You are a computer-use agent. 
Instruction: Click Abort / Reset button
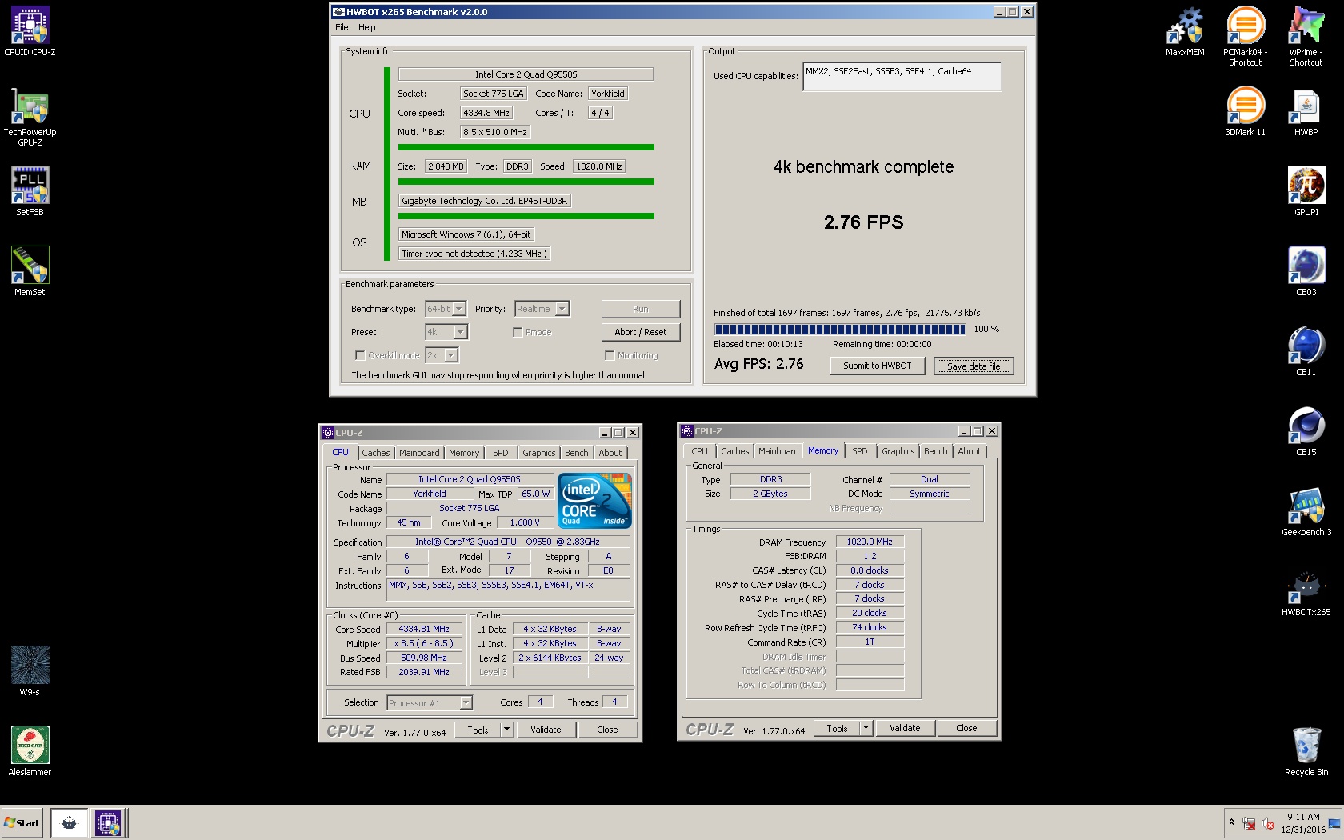point(641,332)
